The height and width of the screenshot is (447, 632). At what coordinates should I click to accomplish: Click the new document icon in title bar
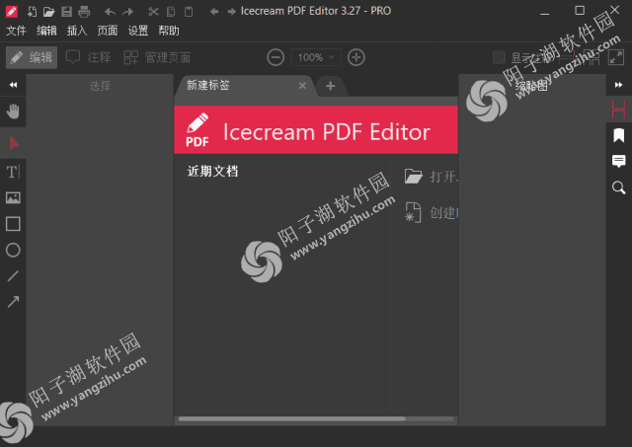(x=32, y=11)
